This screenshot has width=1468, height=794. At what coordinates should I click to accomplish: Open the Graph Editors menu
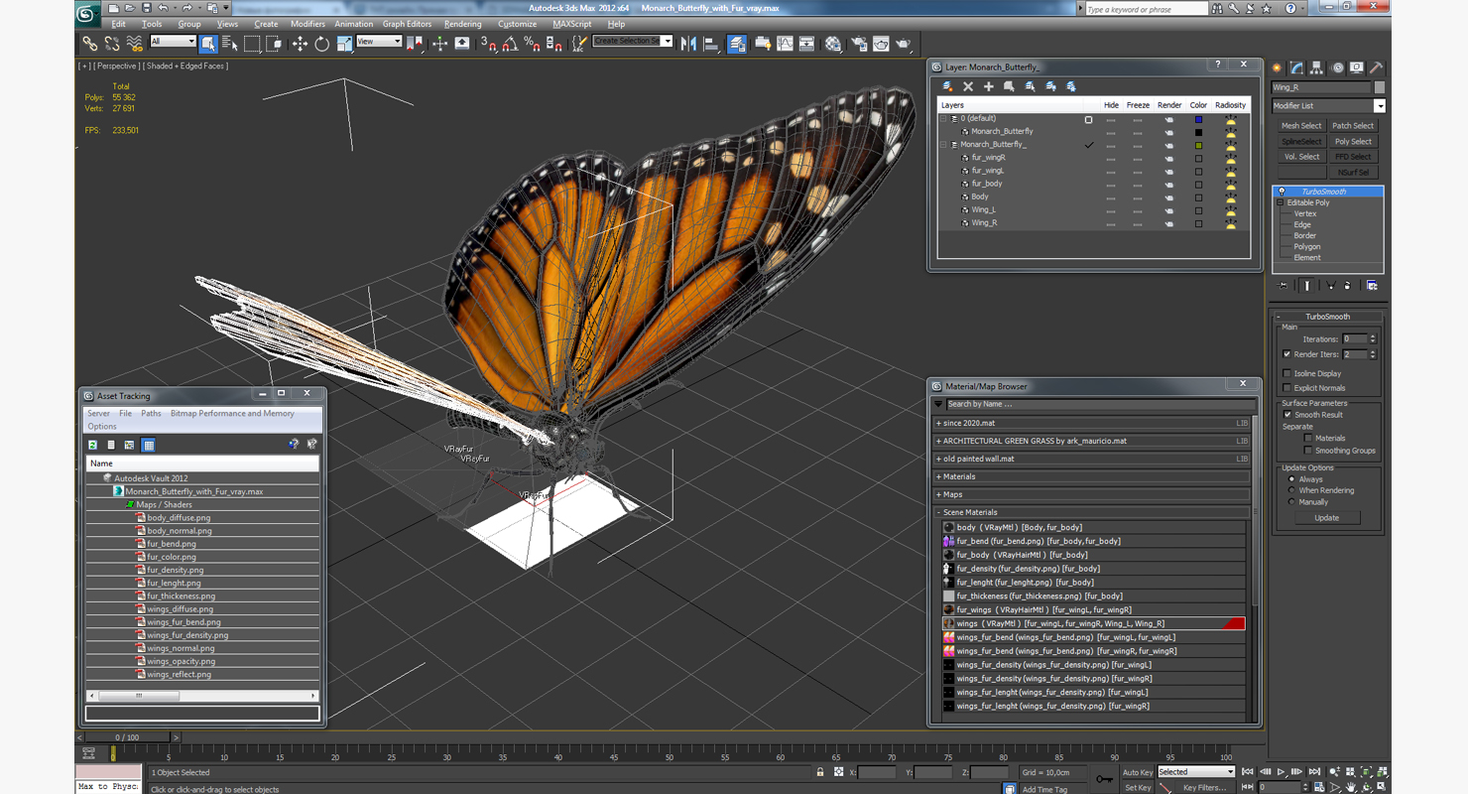tap(408, 24)
